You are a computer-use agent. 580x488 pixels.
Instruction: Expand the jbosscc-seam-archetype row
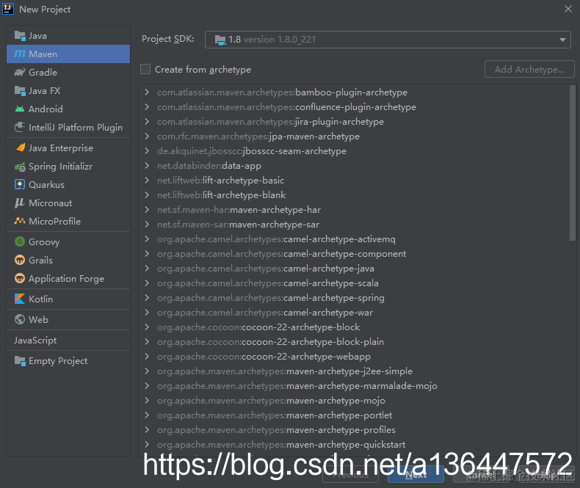147,151
